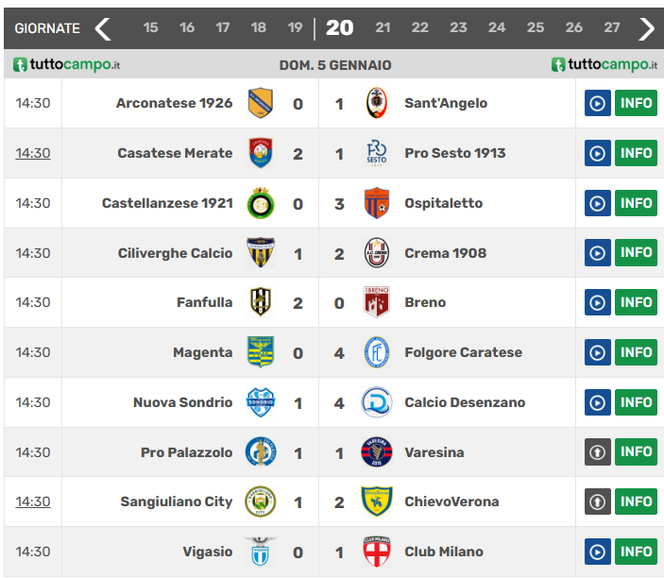Open INFO for Vigasio vs Club Milano
Viewport: 664px width, 578px height.
(x=636, y=552)
